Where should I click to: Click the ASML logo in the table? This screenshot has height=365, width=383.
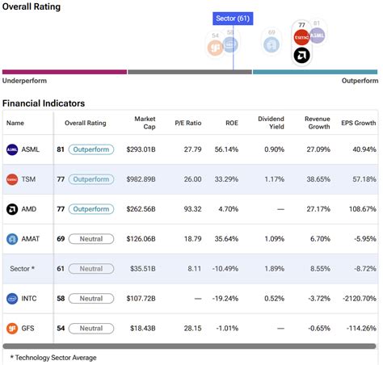coord(12,149)
